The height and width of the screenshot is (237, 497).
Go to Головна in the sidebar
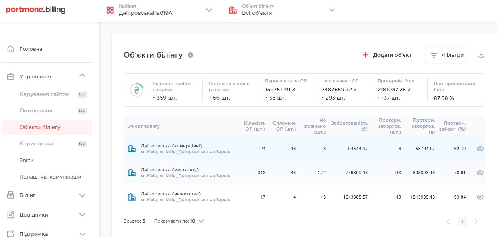pyautogui.click(x=31, y=49)
